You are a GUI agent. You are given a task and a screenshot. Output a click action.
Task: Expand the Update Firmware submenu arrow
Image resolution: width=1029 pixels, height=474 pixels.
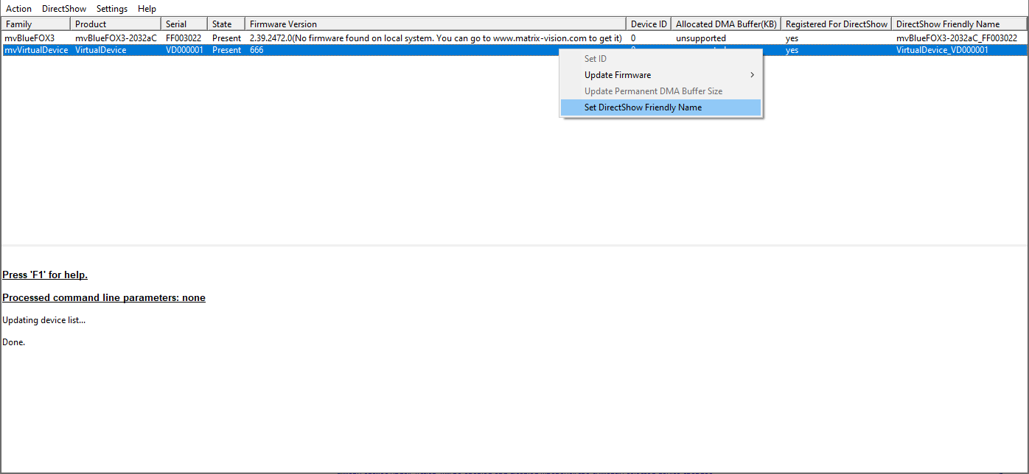click(752, 75)
